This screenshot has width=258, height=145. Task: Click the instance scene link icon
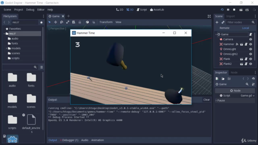223,22
